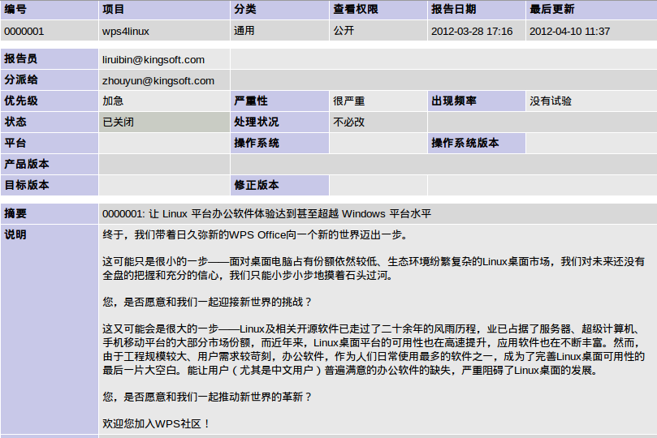Click the severity value 很严重

pyautogui.click(x=349, y=101)
